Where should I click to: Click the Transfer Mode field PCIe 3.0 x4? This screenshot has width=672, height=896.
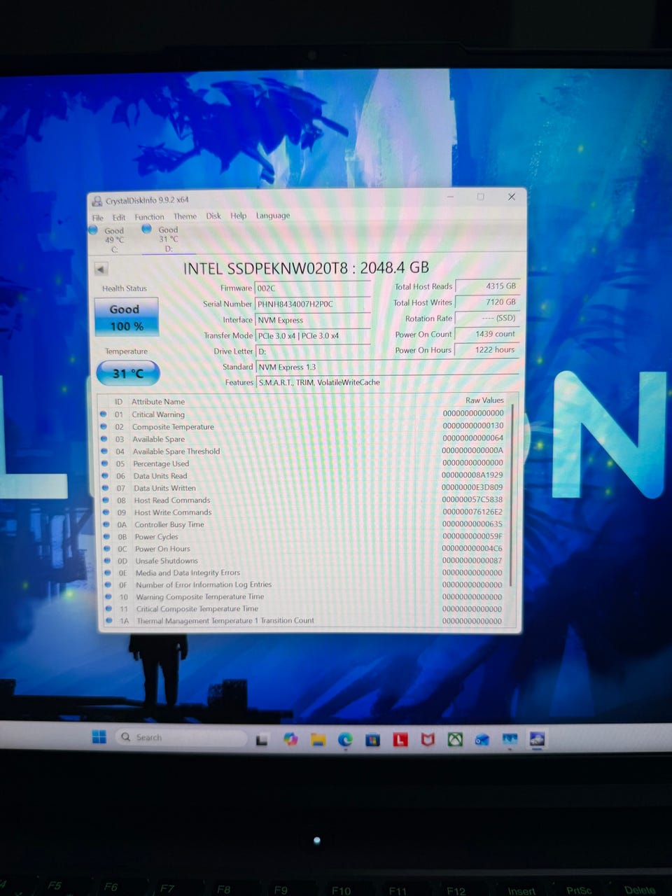(x=312, y=336)
